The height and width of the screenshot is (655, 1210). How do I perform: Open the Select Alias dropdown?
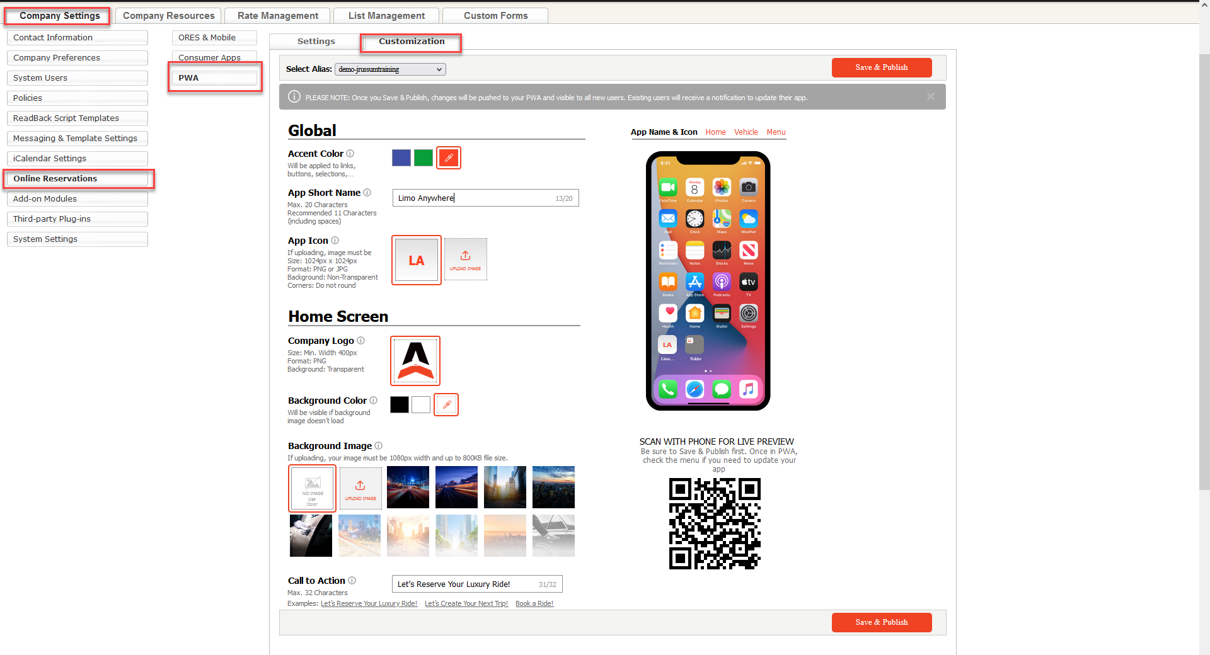pos(390,69)
